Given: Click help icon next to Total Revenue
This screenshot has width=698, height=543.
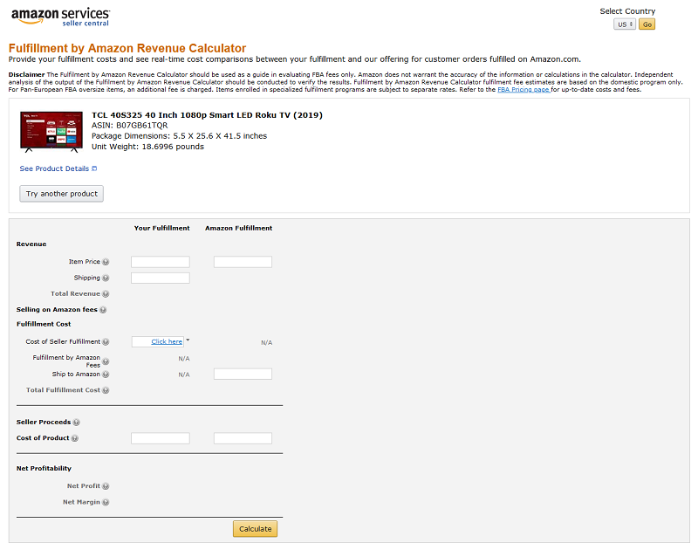Looking at the screenshot, I should tap(106, 294).
